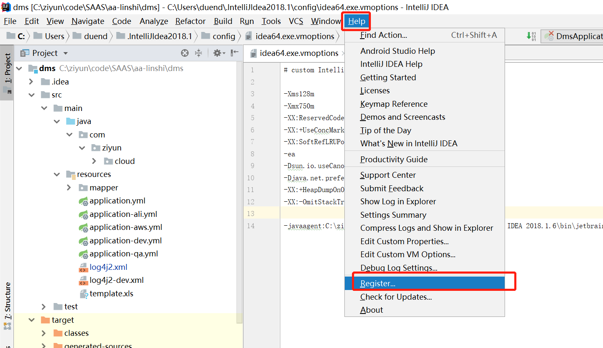Open the Build menu
Viewport: 603px width, 348px height.
[x=223, y=21]
